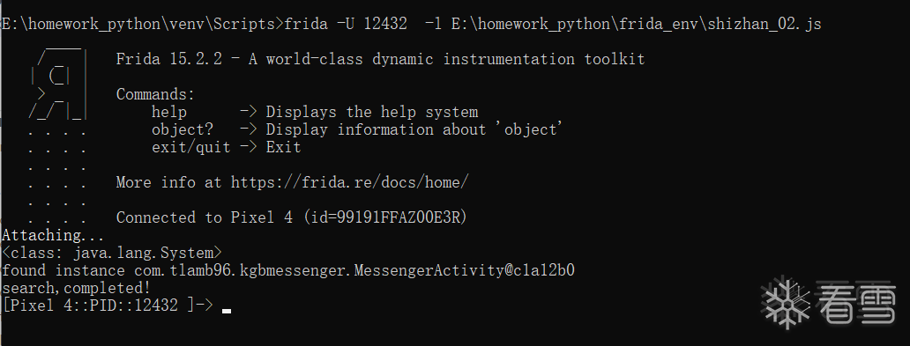The width and height of the screenshot is (910, 346).
Task: Click the 'Frida 15.2.2' version heading
Action: tap(169, 59)
